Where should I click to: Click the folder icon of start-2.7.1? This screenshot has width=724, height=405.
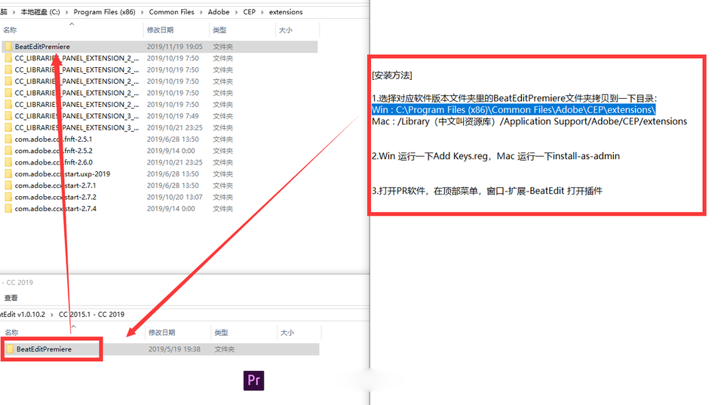[8, 186]
